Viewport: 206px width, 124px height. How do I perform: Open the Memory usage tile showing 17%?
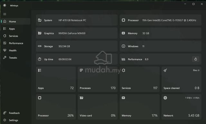point(139,107)
